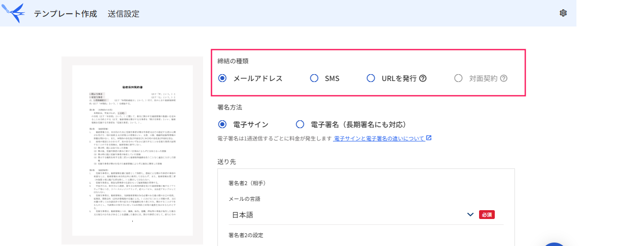
Task: Select メールアドレス radio option
Action: (223, 78)
